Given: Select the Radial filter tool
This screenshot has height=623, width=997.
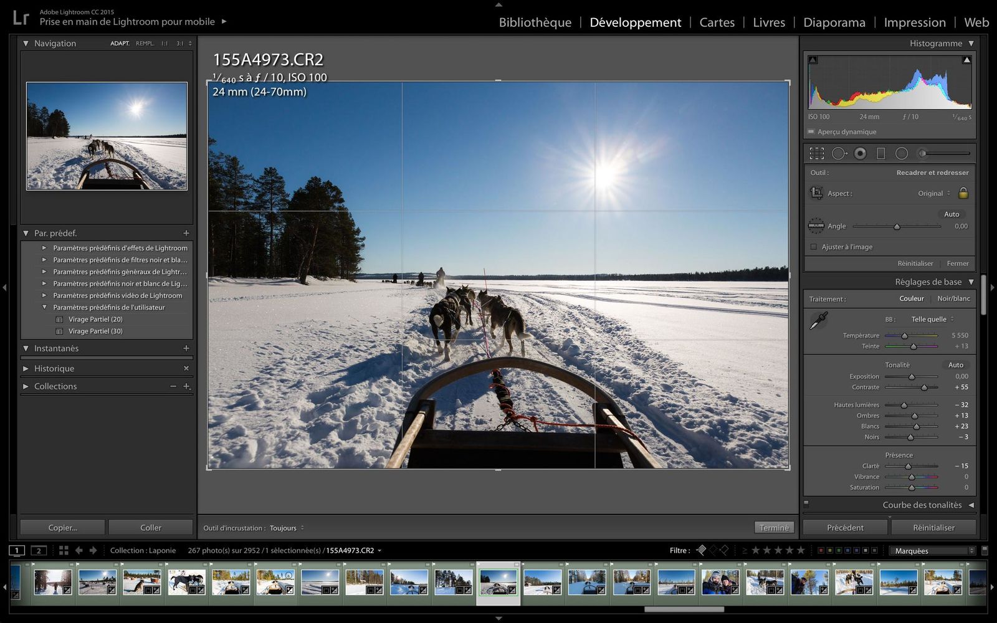Looking at the screenshot, I should point(901,153).
